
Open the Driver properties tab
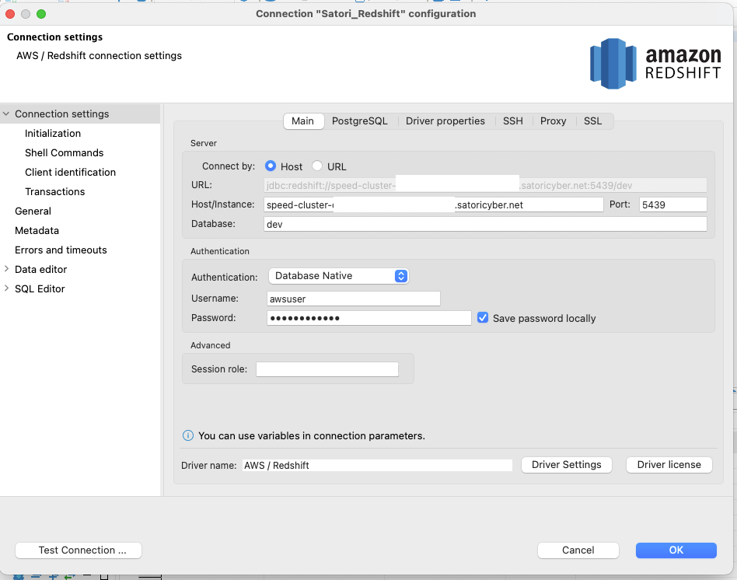[445, 121]
